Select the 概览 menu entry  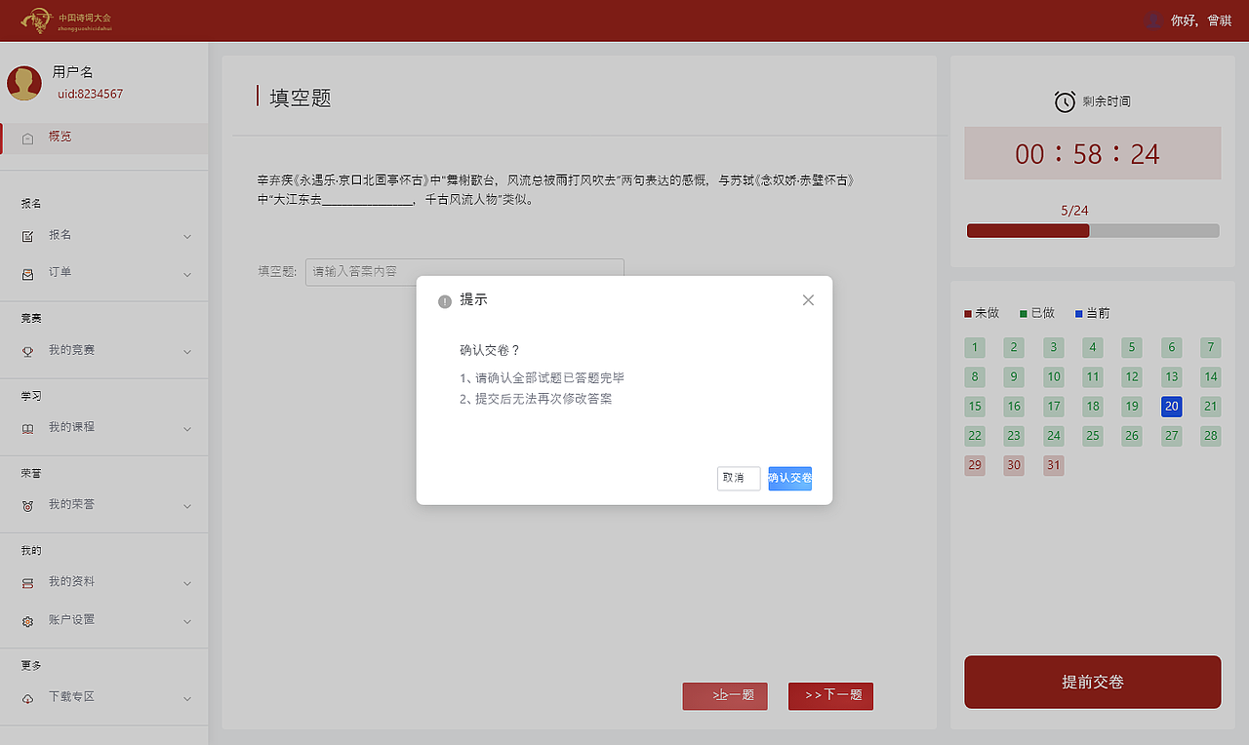[x=59, y=137]
